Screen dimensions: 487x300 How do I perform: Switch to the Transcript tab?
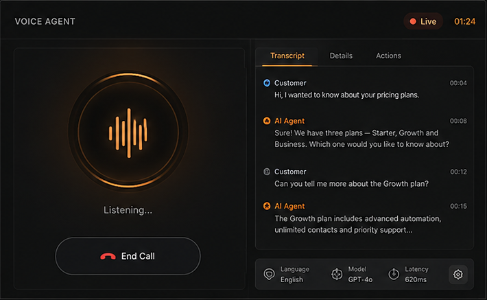point(287,56)
